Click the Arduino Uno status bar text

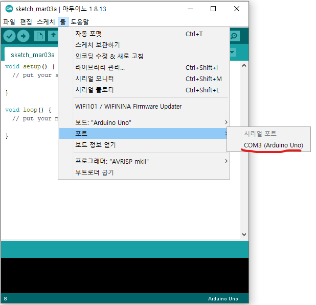pyautogui.click(x=223, y=298)
